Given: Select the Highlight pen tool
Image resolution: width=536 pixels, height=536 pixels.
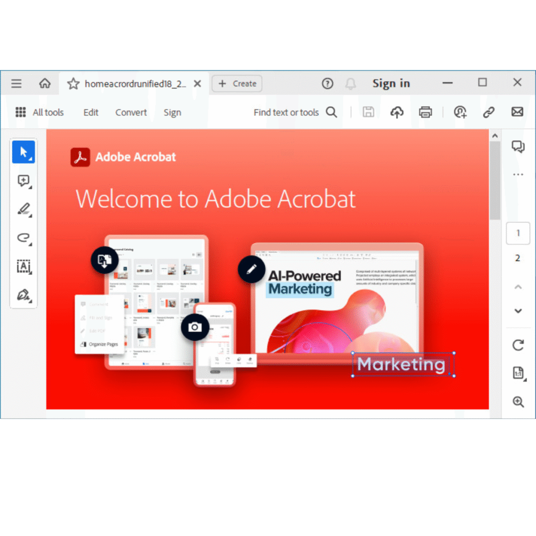Looking at the screenshot, I should click(x=24, y=209).
